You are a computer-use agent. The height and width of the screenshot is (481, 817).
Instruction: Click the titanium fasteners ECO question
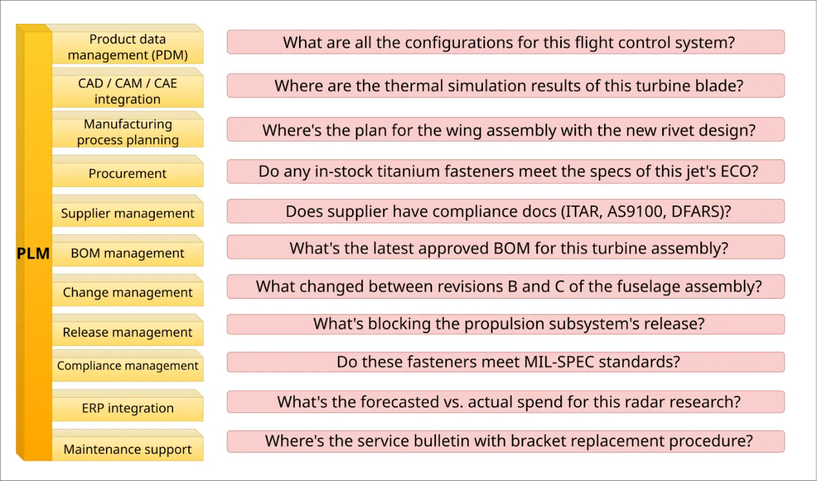pos(505,171)
